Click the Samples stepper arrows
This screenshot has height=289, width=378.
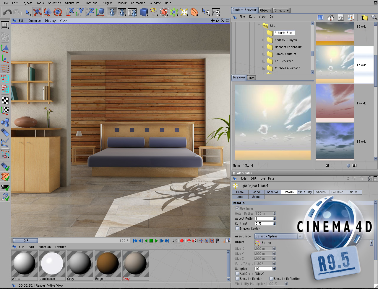click(274, 269)
